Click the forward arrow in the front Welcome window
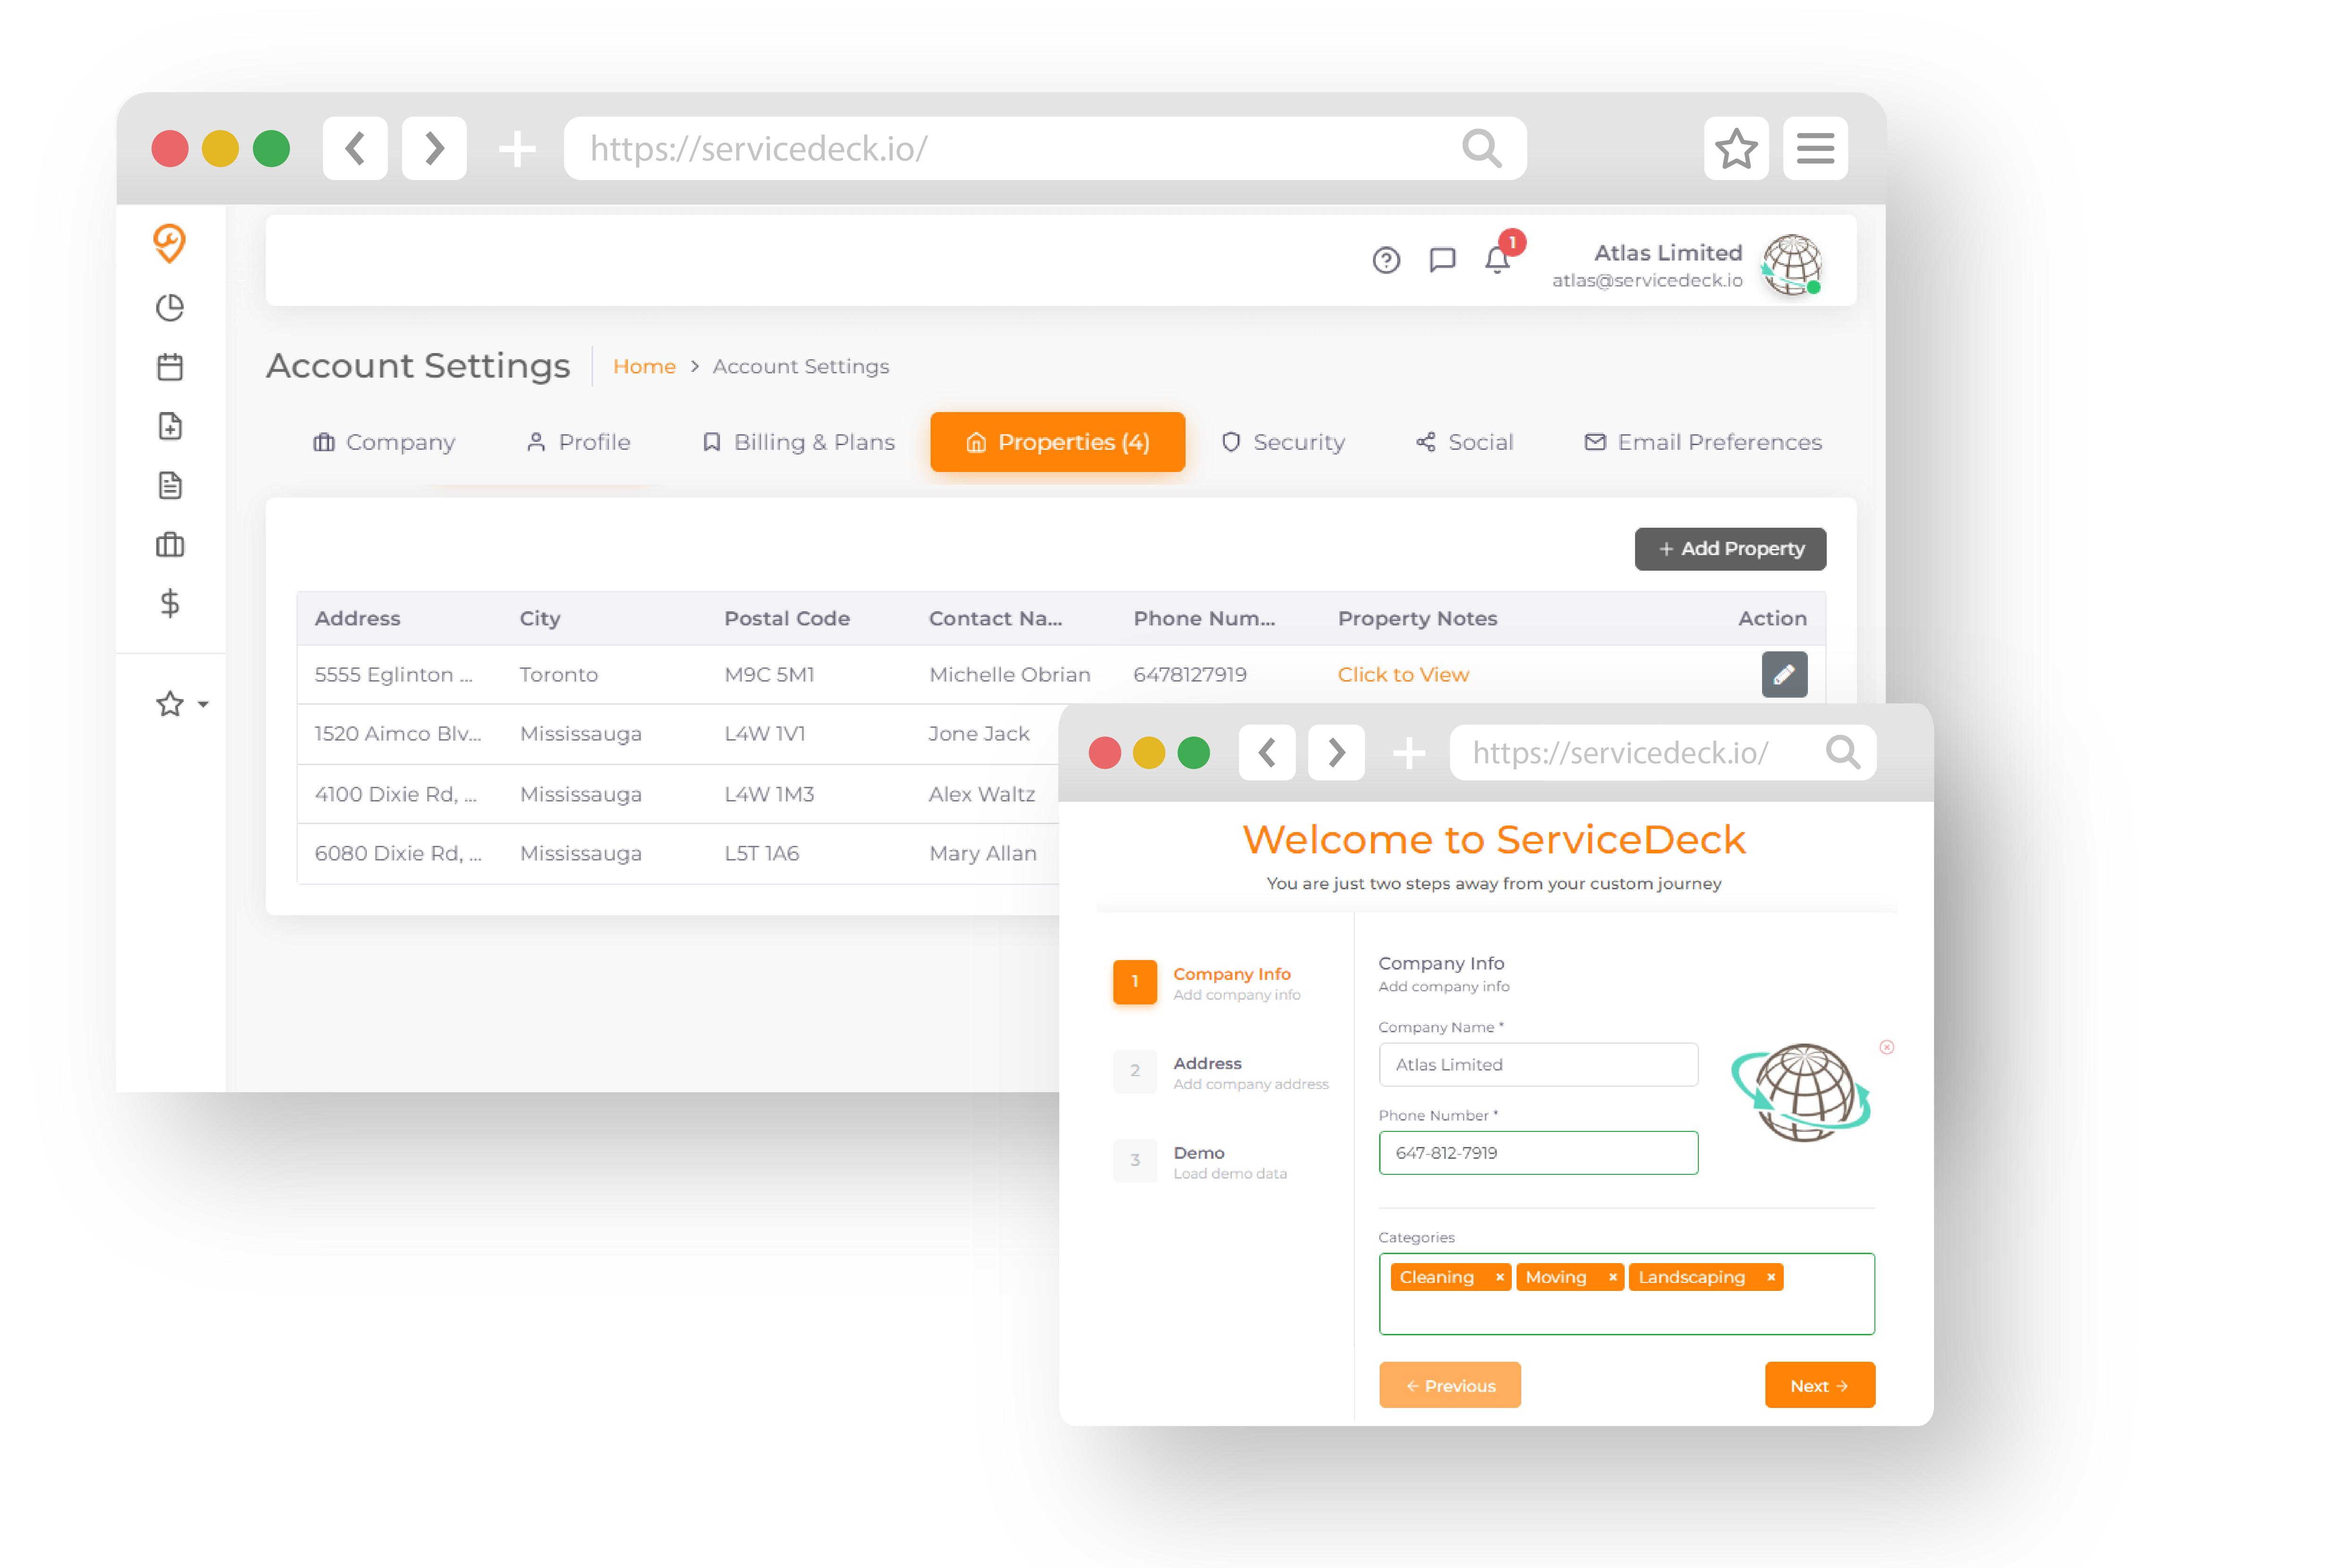 1336,752
